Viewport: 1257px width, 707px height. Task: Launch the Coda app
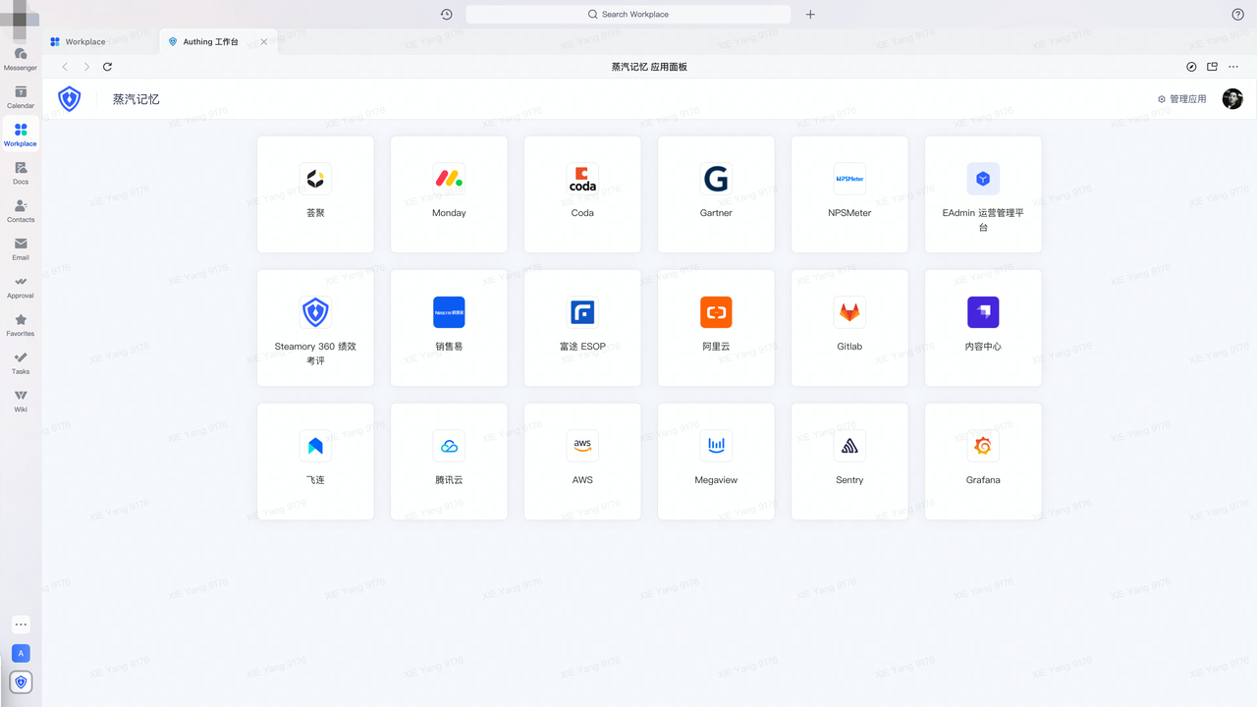click(582, 194)
